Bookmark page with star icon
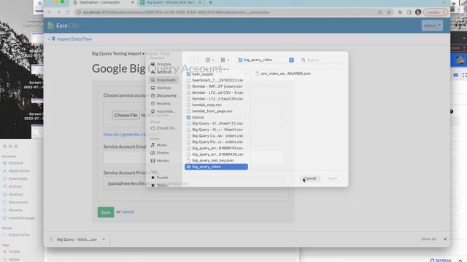Screen dimensions: 467x262 [x=389, y=12]
